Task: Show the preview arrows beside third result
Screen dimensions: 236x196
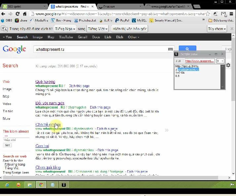Action: click(x=167, y=130)
